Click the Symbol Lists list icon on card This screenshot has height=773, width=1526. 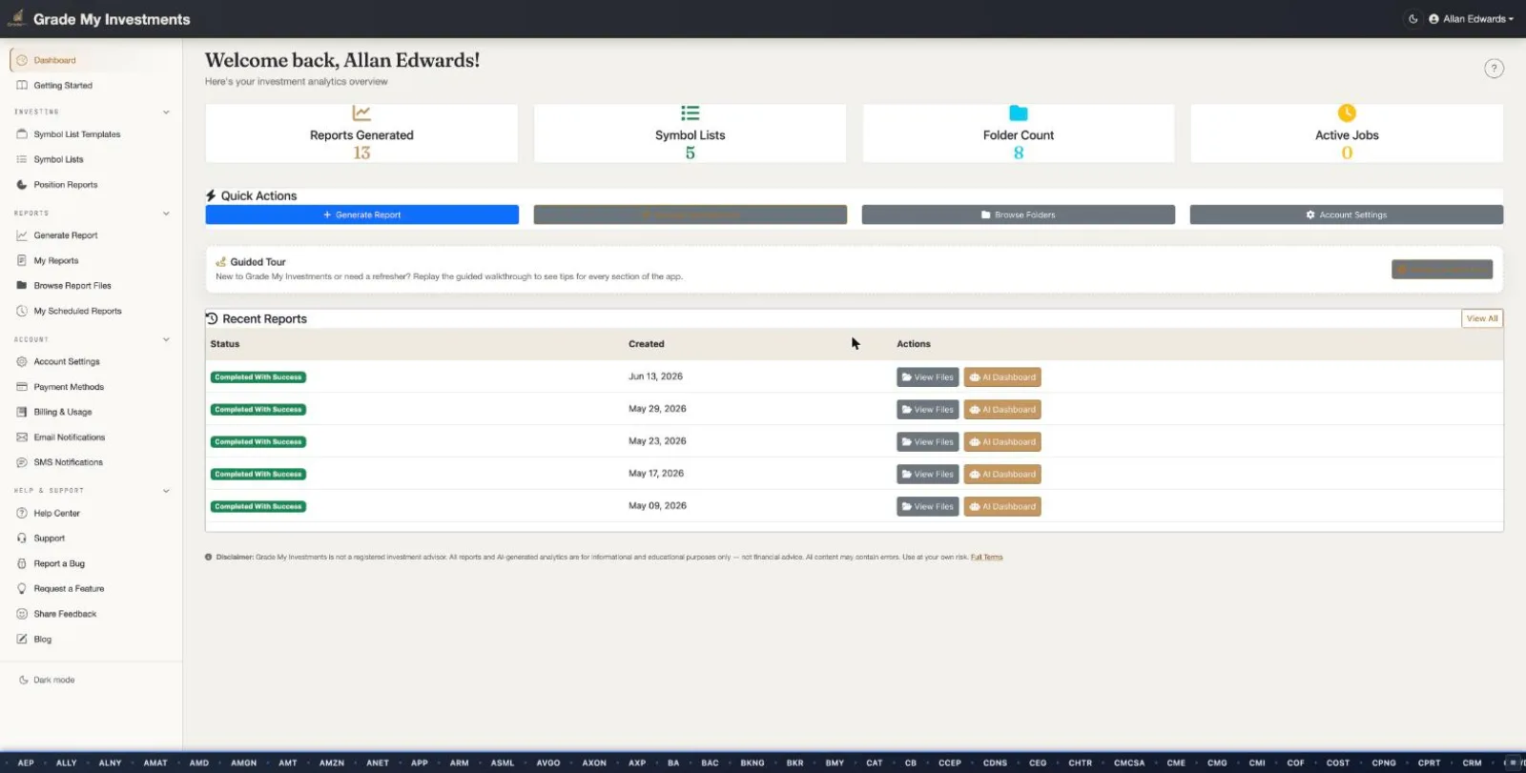[690, 113]
